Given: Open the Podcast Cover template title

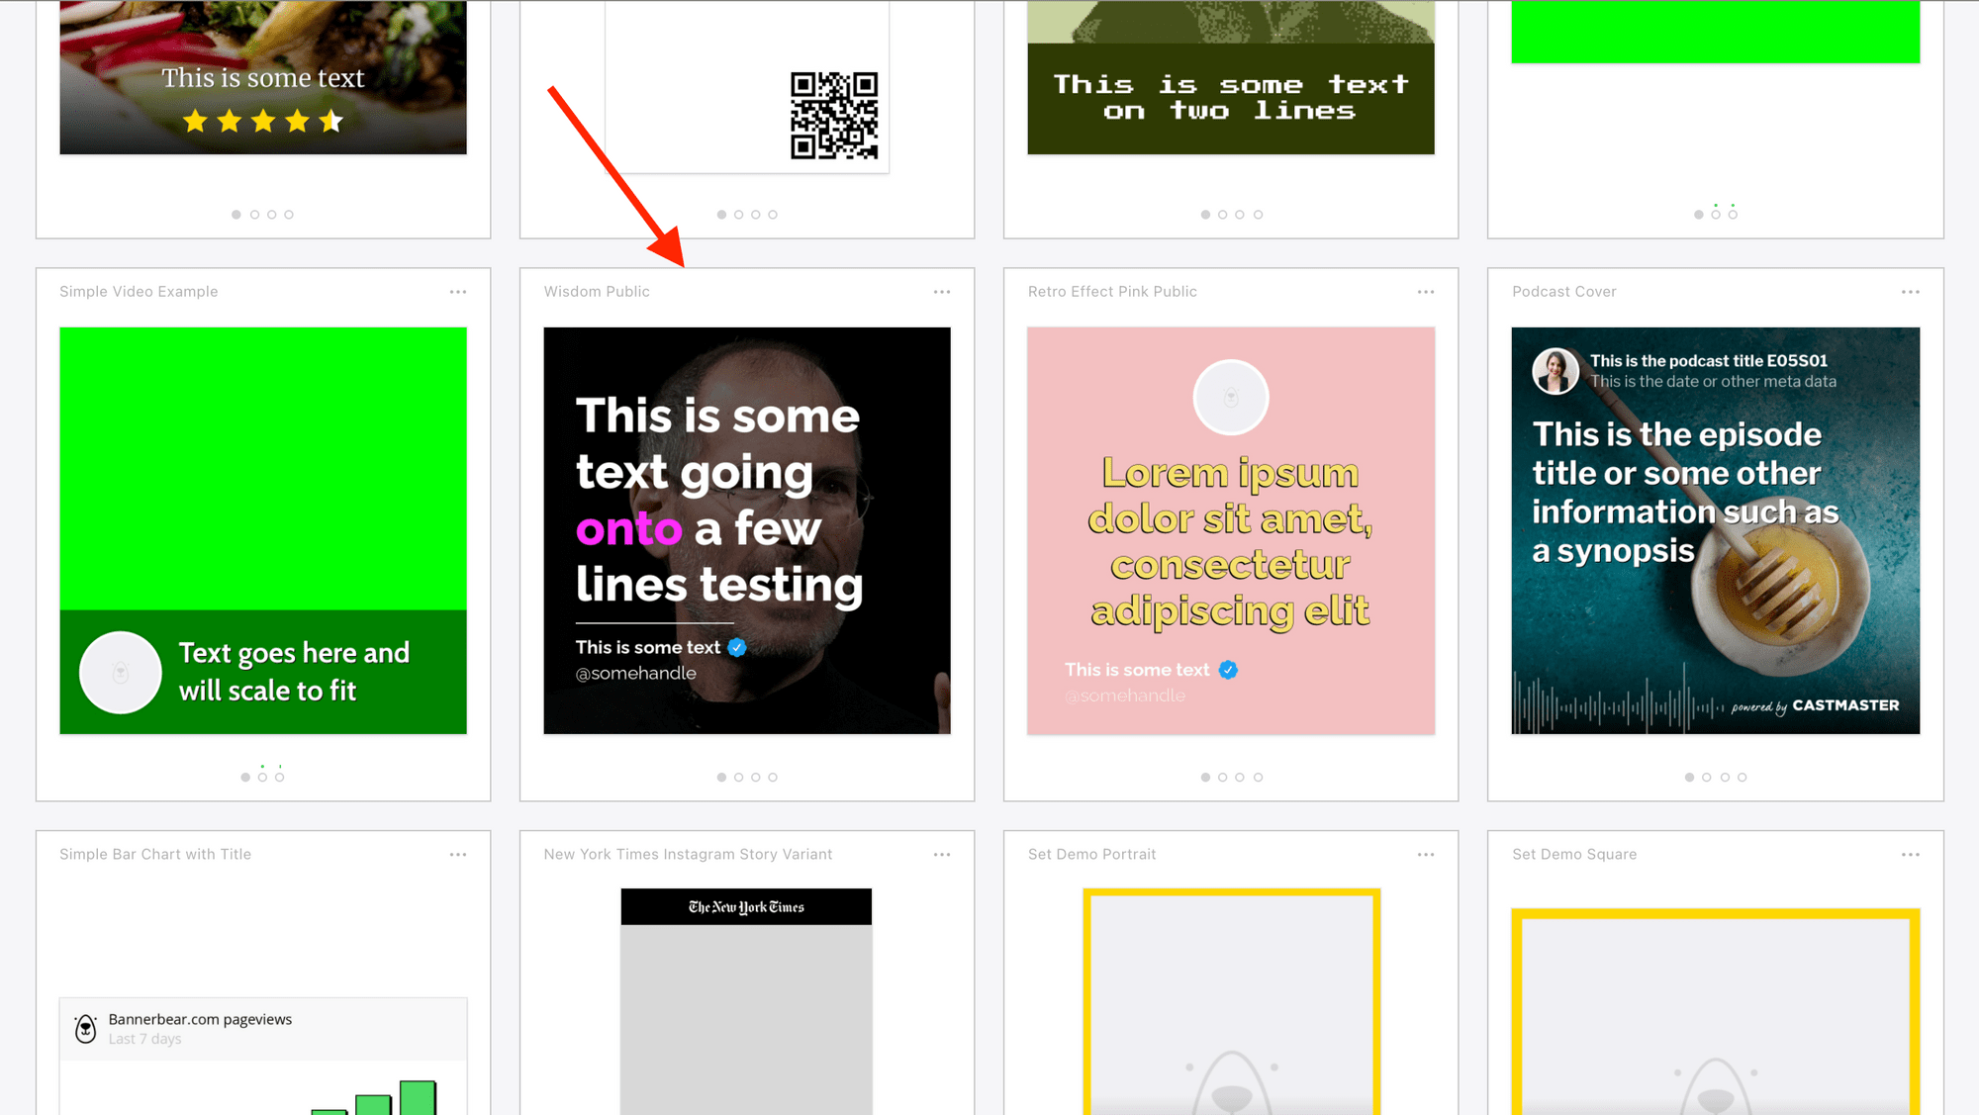Looking at the screenshot, I should click(1563, 292).
